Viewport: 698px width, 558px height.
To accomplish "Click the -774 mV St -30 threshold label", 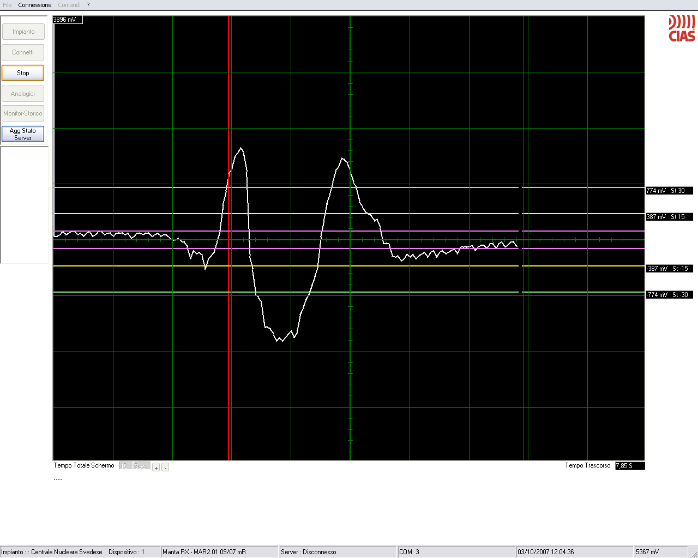I will coord(669,295).
